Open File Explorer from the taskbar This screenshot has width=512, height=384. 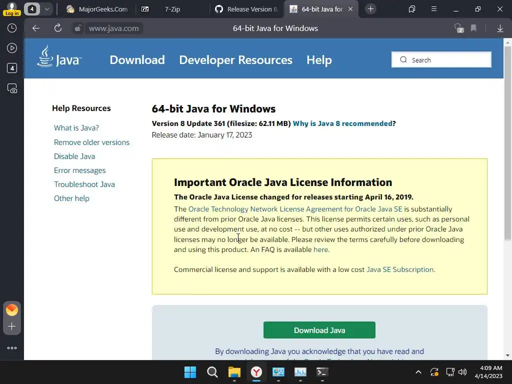[234, 372]
